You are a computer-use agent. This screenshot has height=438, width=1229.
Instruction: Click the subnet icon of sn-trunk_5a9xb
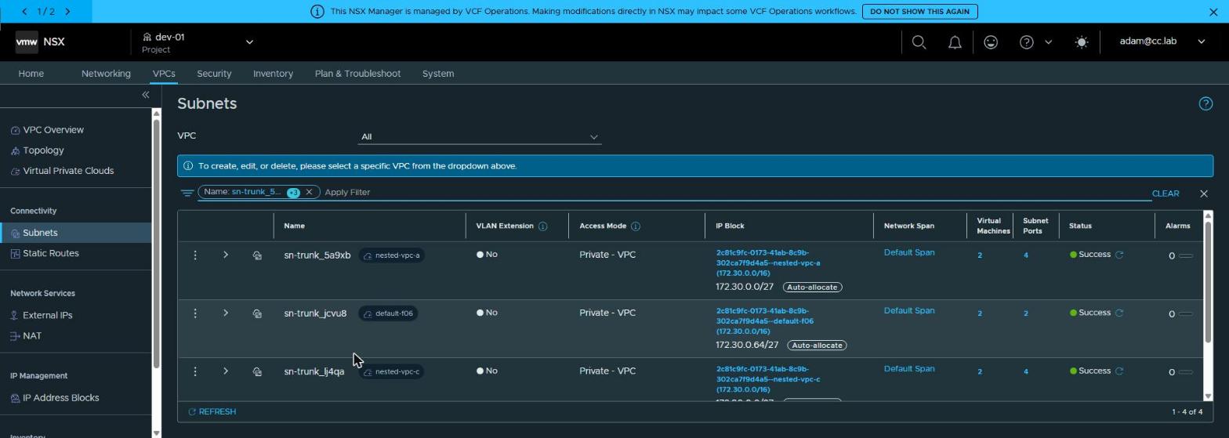tap(257, 255)
